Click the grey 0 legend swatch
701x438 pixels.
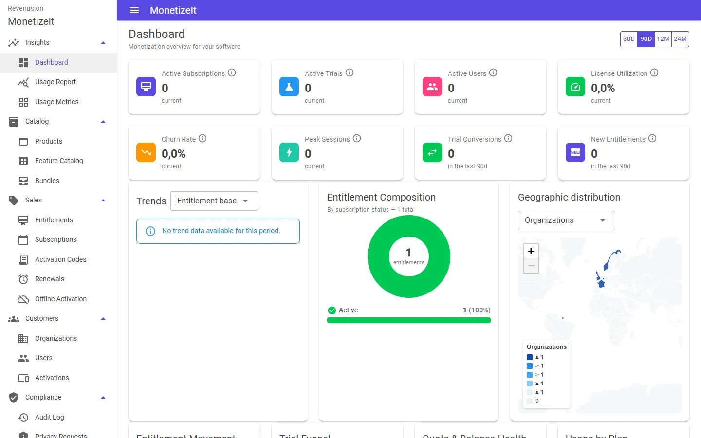coord(530,401)
